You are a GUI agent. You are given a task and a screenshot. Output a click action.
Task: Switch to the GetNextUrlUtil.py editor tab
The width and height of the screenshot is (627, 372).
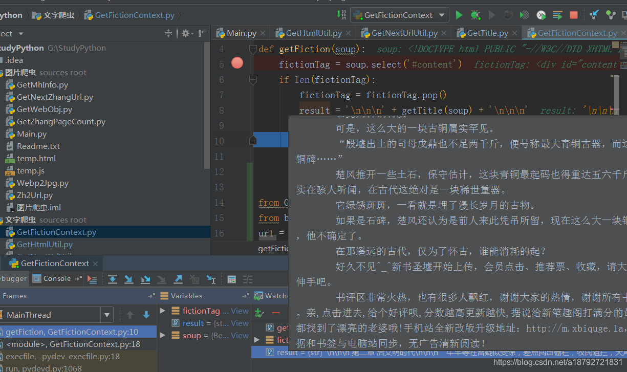404,33
